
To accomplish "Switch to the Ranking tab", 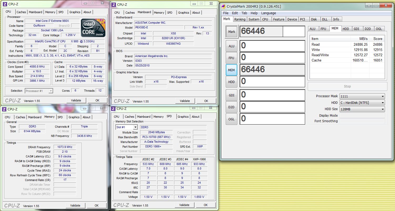I will 240,19.
